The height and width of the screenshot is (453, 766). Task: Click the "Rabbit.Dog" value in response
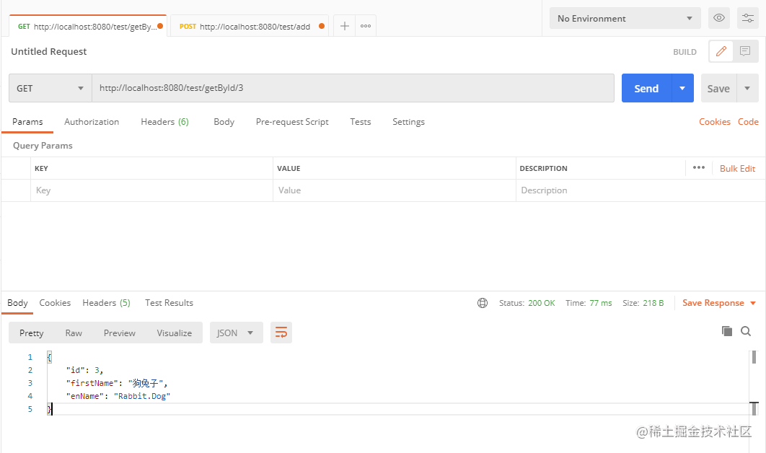(141, 396)
